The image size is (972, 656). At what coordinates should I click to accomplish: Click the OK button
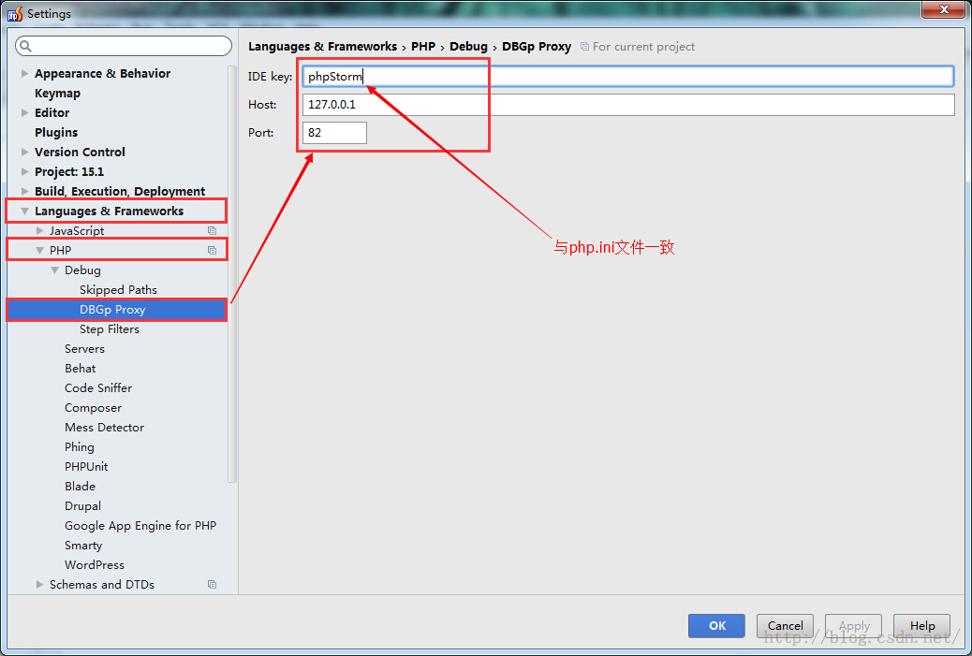tap(716, 626)
